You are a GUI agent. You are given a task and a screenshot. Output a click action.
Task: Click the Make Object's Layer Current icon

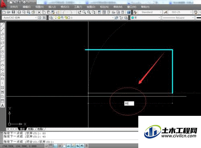click(x=117, y=18)
